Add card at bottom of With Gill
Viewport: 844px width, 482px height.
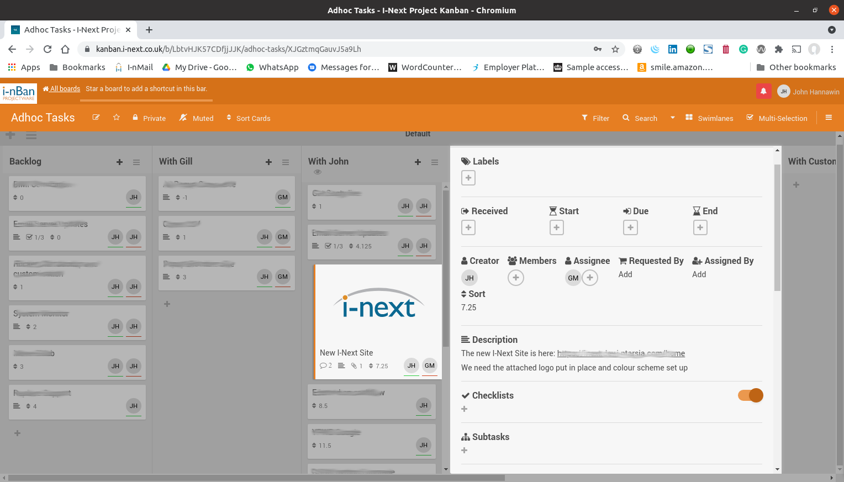coord(167,304)
